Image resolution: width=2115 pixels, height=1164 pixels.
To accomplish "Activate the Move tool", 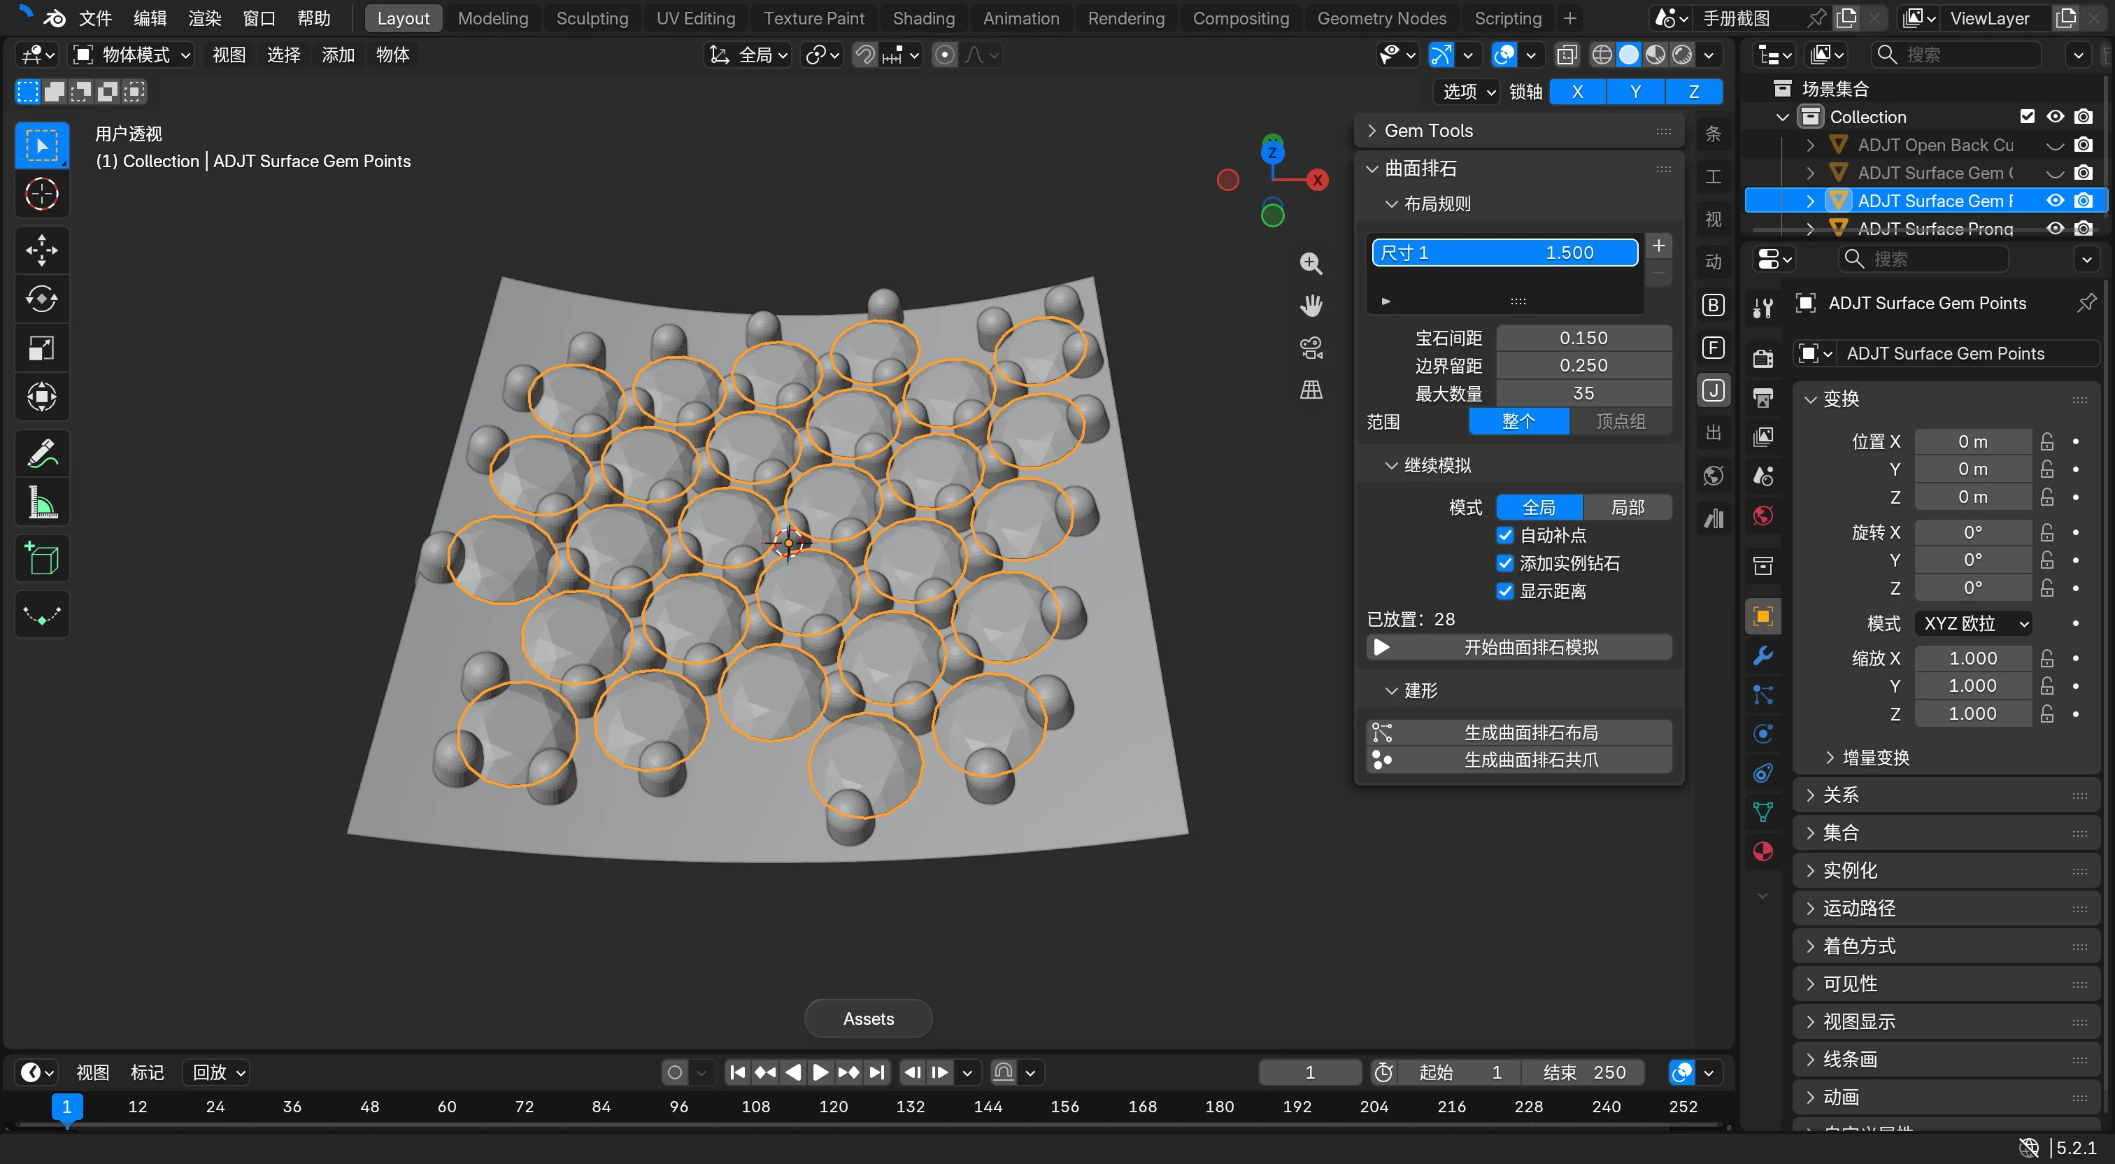I will [42, 250].
